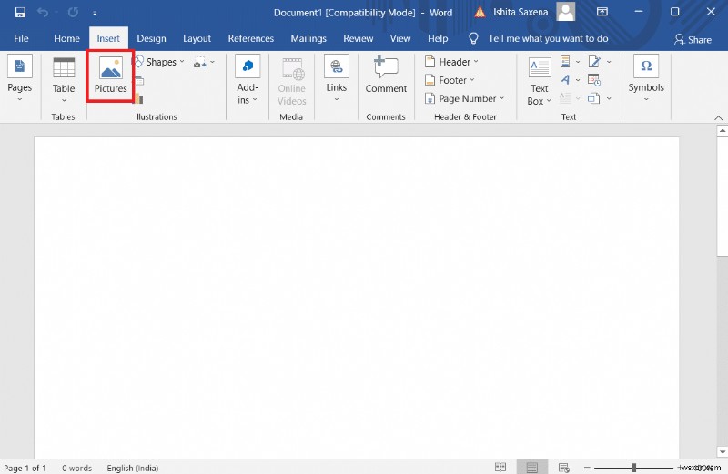Screen dimensions: 728x474
Task: Click into the blank document page
Action: pyautogui.click(x=356, y=298)
